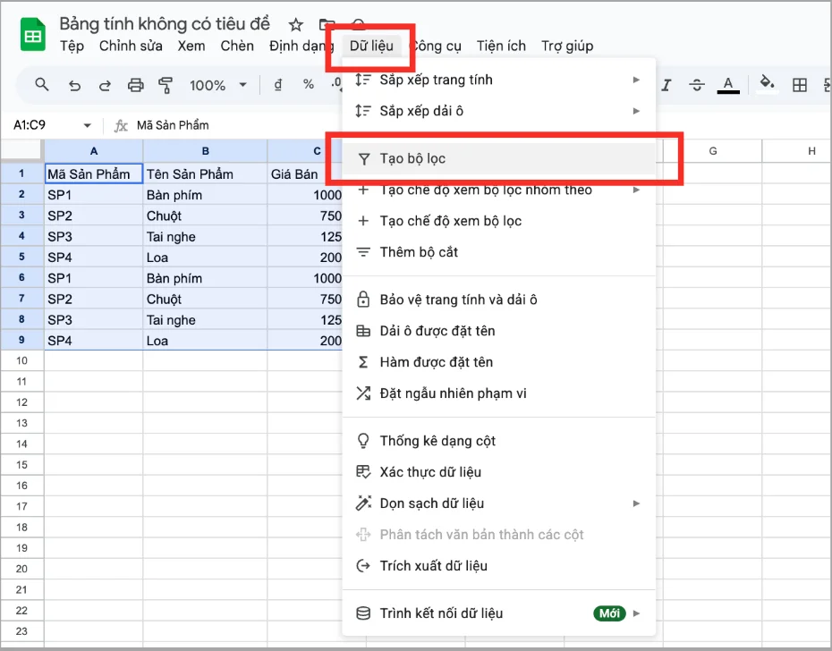Undo the last action
The width and height of the screenshot is (832, 651).
point(75,86)
